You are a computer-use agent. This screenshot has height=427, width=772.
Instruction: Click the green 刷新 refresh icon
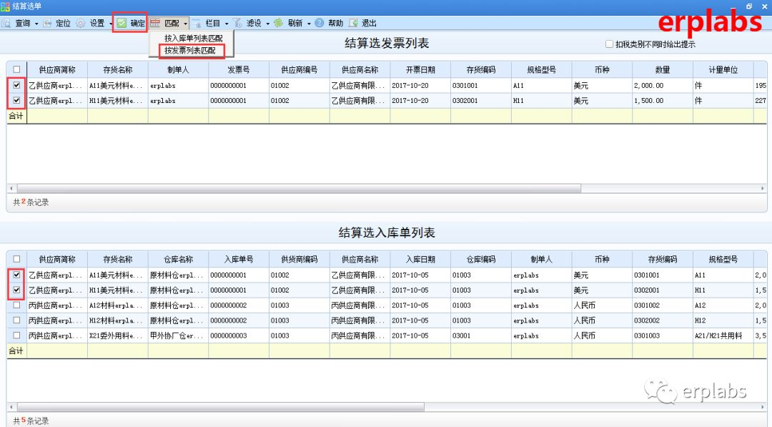(278, 23)
